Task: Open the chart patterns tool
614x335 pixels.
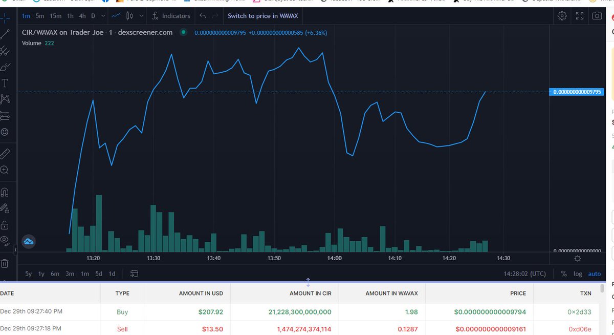Action: click(x=5, y=99)
